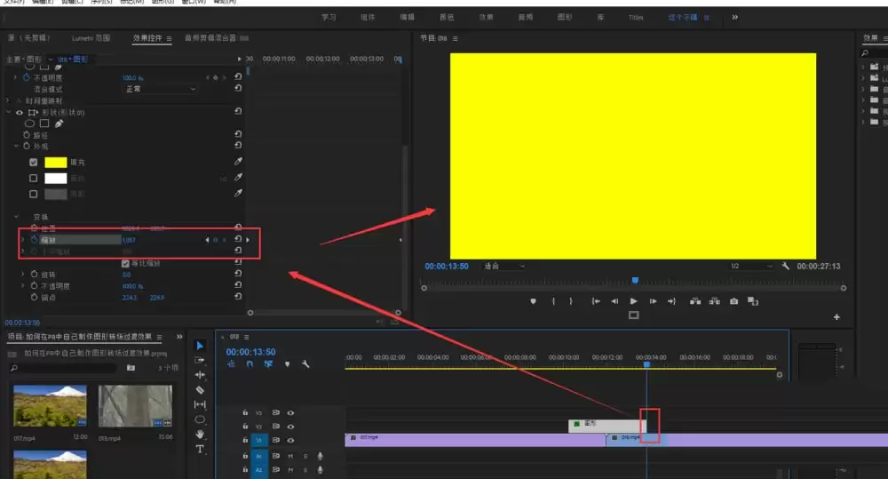The height and width of the screenshot is (479, 888).
Task: Switch to the 学习 workspace tab
Action: (x=329, y=18)
